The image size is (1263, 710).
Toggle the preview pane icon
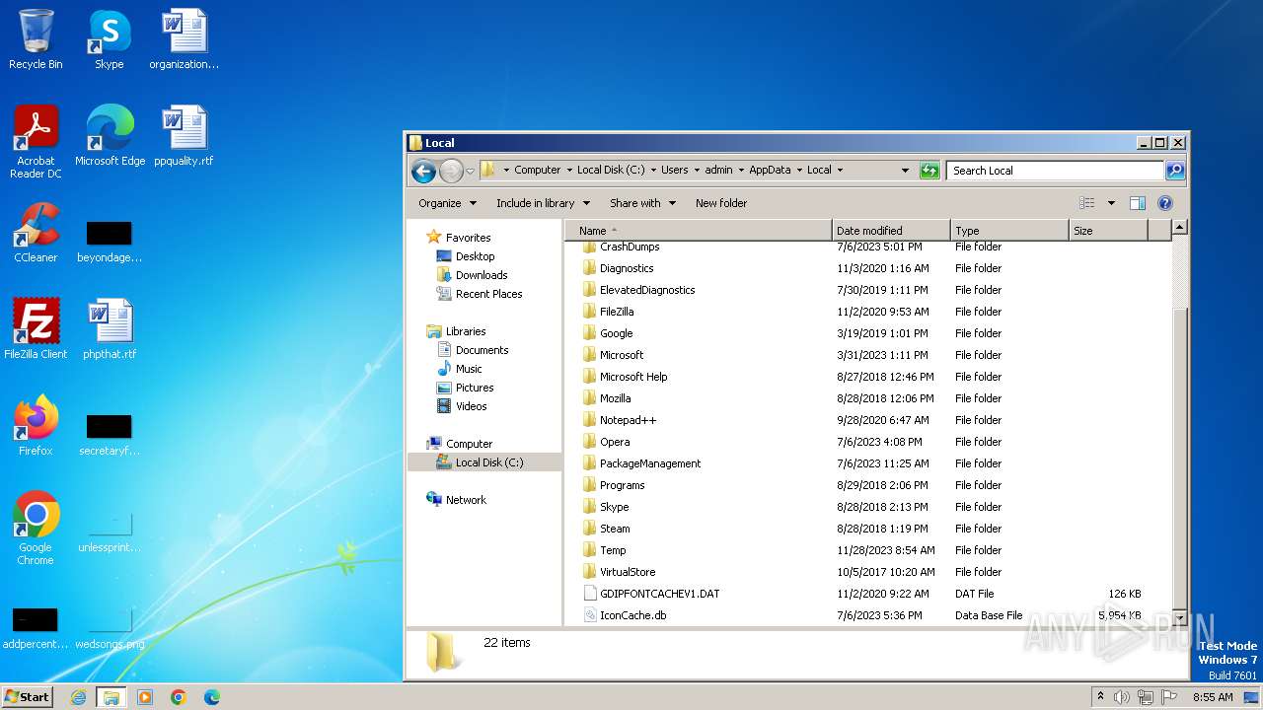pos(1138,203)
